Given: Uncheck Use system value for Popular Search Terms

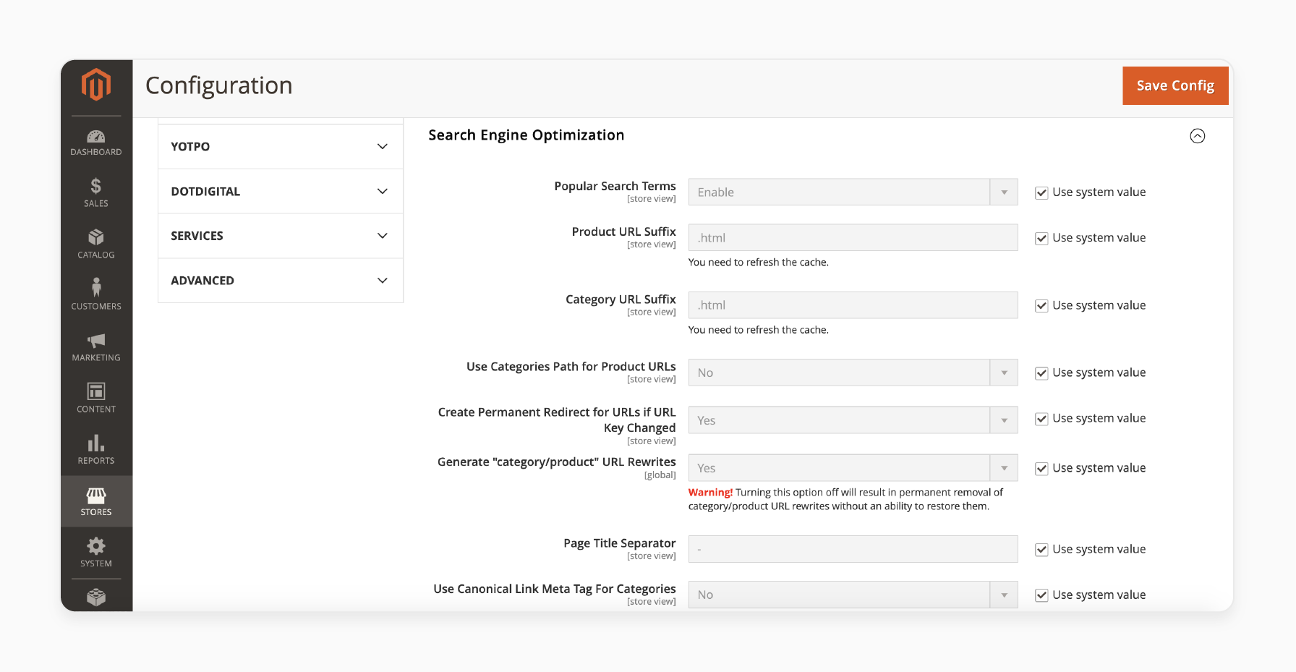Looking at the screenshot, I should point(1041,193).
